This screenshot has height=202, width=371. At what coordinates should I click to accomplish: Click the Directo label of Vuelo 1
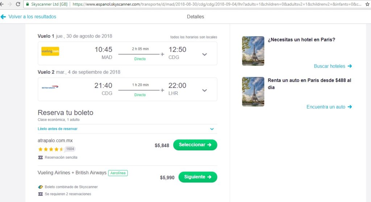coord(140,59)
